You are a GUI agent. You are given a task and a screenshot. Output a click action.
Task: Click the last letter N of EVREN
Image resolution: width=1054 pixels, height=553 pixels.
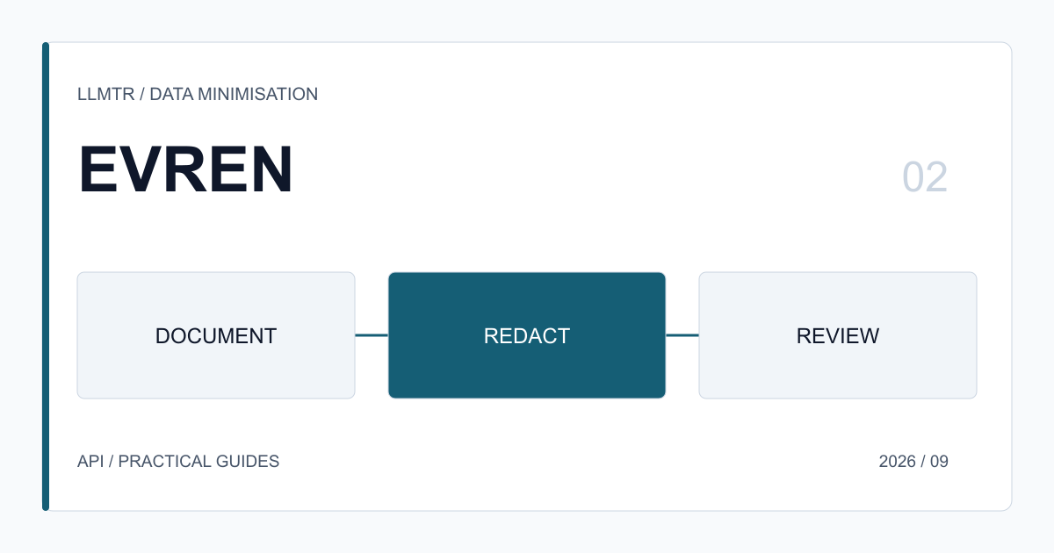click(x=271, y=170)
